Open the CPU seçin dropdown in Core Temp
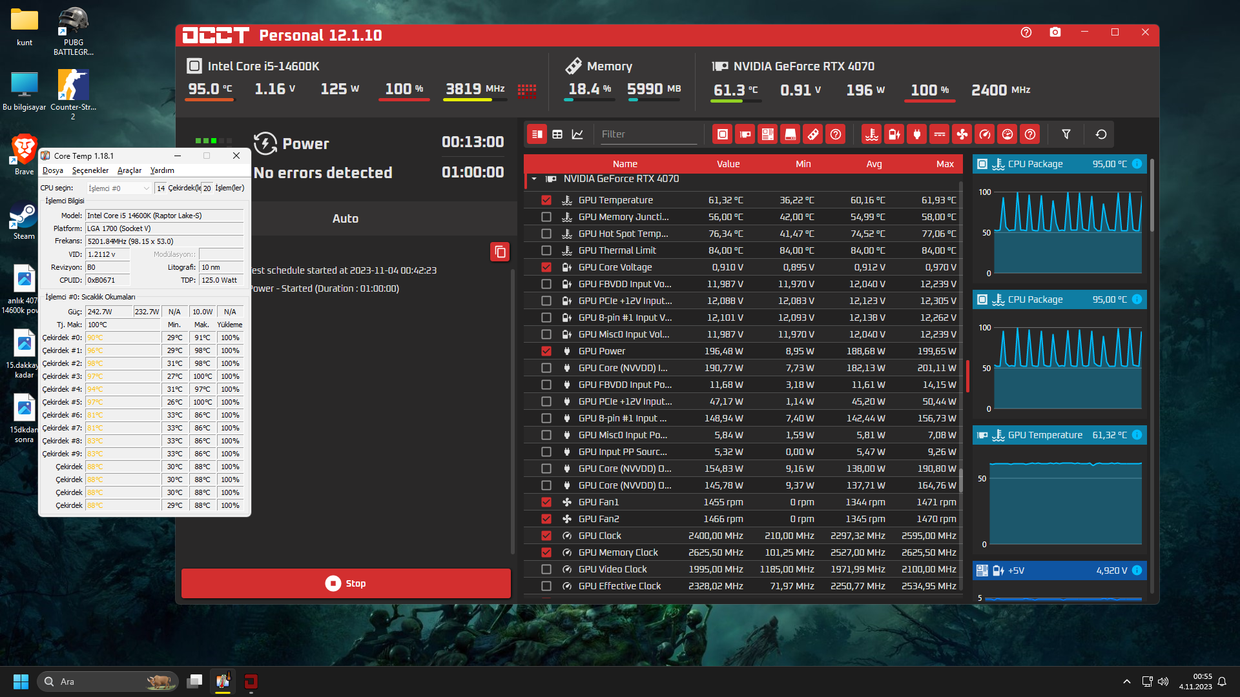This screenshot has height=697, width=1240. pos(119,188)
